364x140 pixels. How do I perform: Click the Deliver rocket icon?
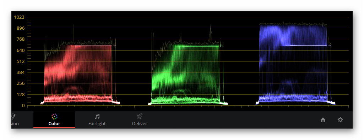point(140,117)
